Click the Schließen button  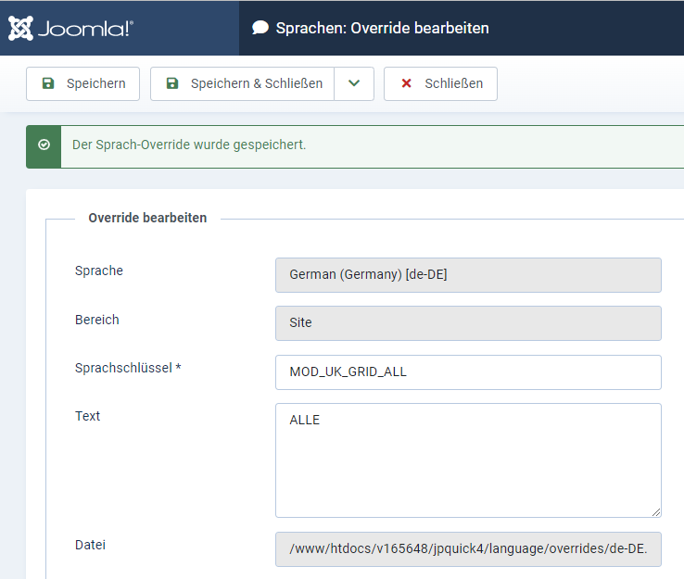coord(440,83)
